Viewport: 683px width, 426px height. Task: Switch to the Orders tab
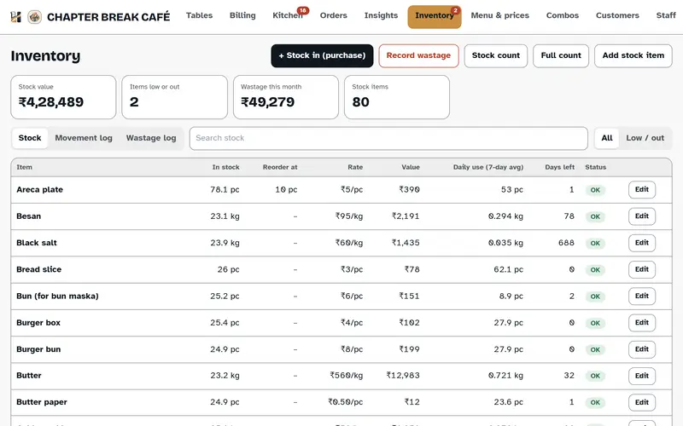333,15
